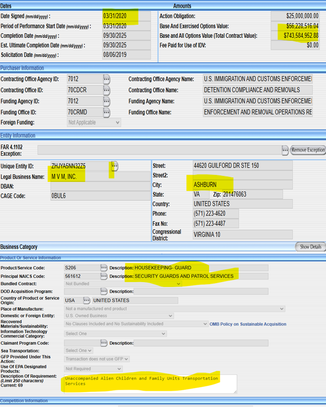The image size is (326, 407).
Task: Click Est. Ultimate Completion Date field
Action: 126,45
